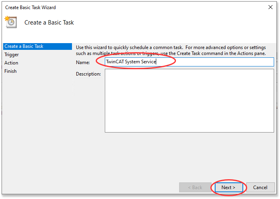Image resolution: width=280 pixels, height=199 pixels.
Task: Click inside the Description text area
Action: pos(189,100)
